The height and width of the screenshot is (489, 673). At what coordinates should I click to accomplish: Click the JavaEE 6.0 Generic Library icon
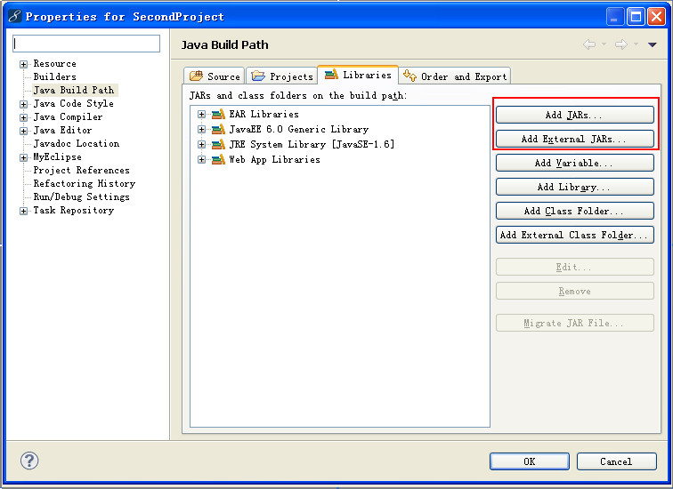click(218, 129)
